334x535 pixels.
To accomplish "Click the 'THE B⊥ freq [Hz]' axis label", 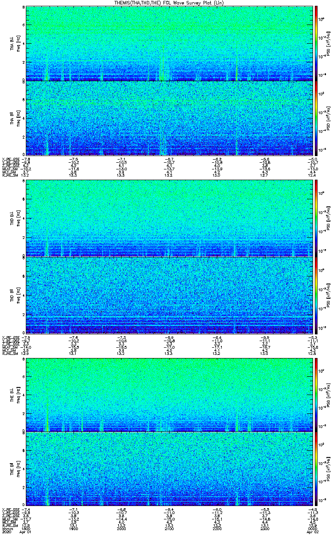I will [15, 395].
